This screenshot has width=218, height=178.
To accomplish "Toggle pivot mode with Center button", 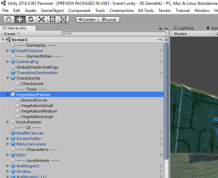I will pyautogui.click(x=87, y=20).
